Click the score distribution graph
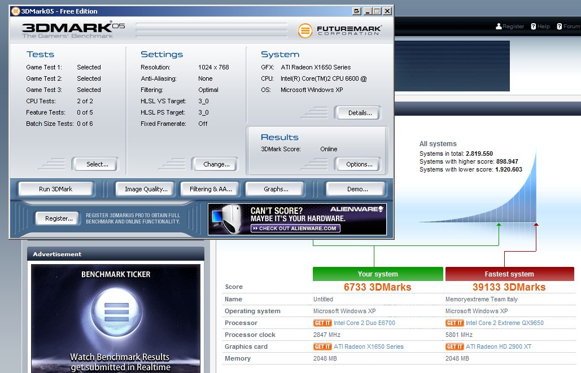Image resolution: width=581 pixels, height=373 pixels. tap(479, 187)
